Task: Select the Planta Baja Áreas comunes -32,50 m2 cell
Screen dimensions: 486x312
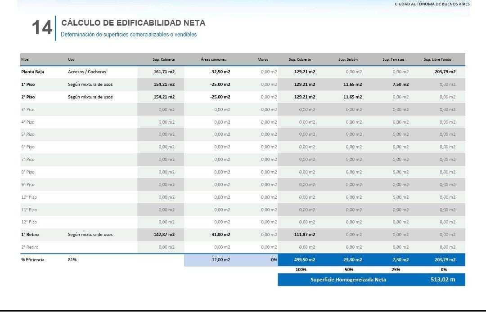Action: tap(220, 72)
